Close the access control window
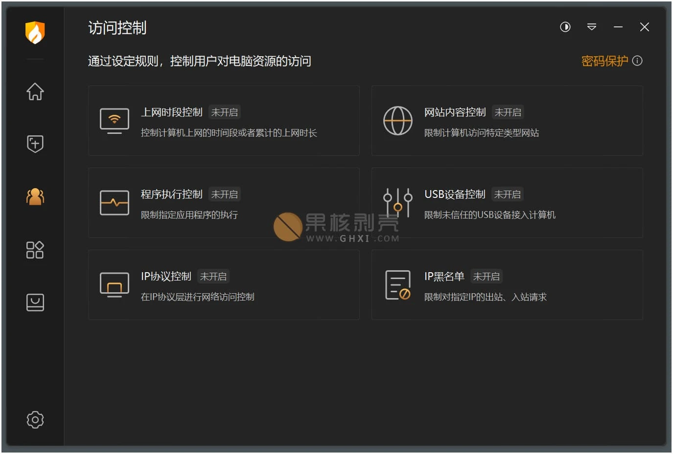673x454 pixels. click(x=645, y=27)
